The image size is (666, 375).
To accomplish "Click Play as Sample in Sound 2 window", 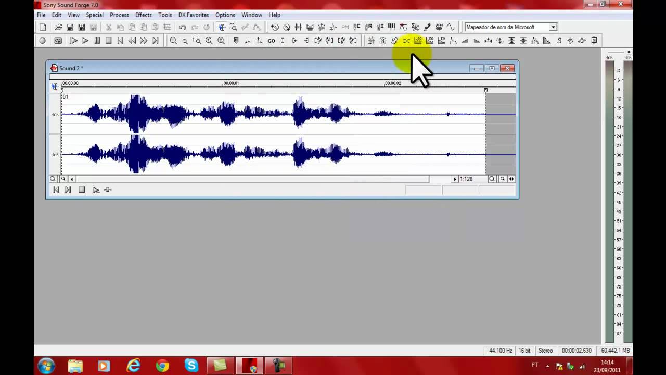I will [108, 190].
